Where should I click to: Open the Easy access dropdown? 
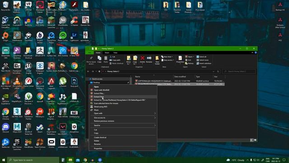click(168, 60)
